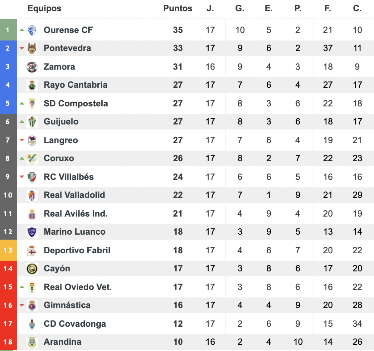
Task: Click the Ourense CF team crest
Action: [32, 30]
